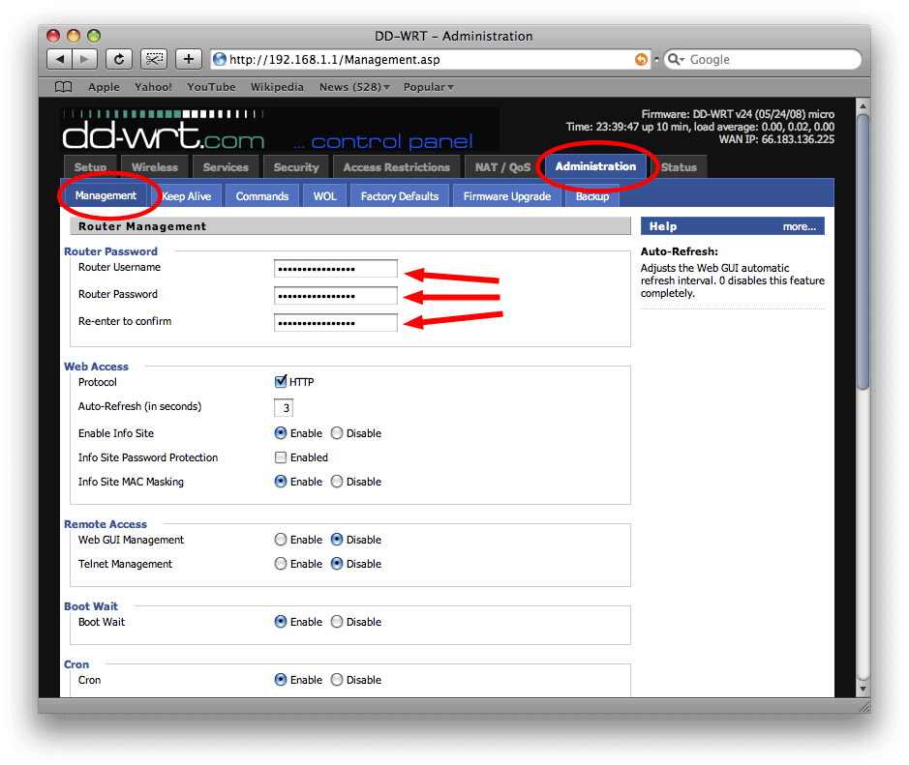
Task: Reload the page with the refresh icon
Action: point(119,59)
